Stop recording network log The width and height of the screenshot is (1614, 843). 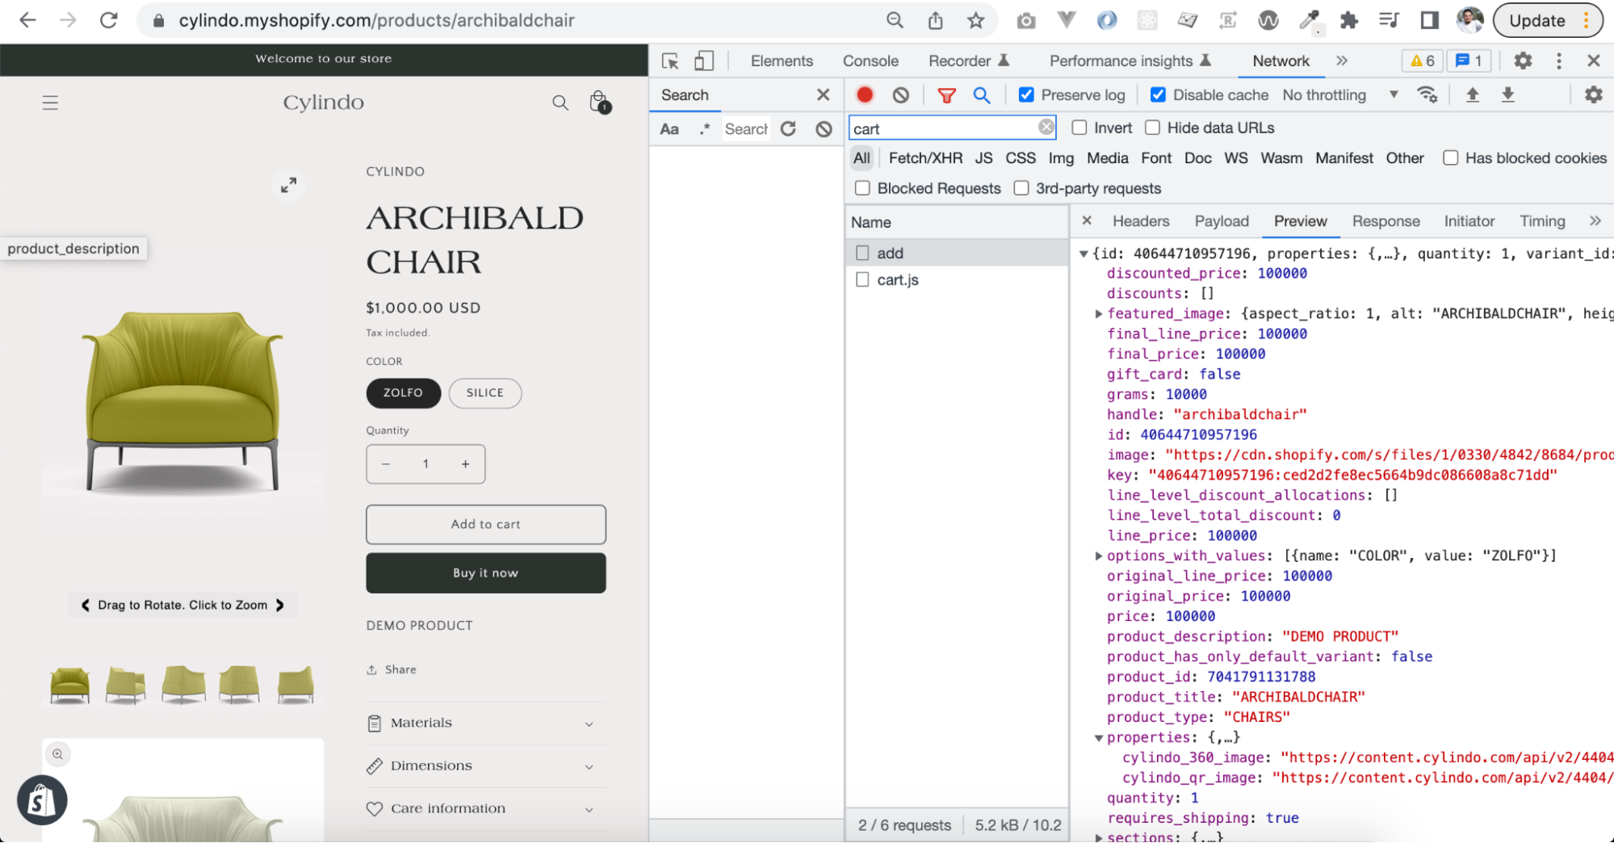pos(865,94)
